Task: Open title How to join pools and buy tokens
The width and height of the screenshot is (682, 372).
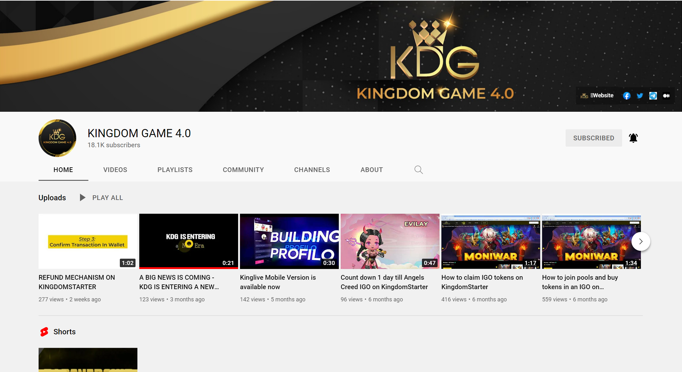Action: coord(580,282)
